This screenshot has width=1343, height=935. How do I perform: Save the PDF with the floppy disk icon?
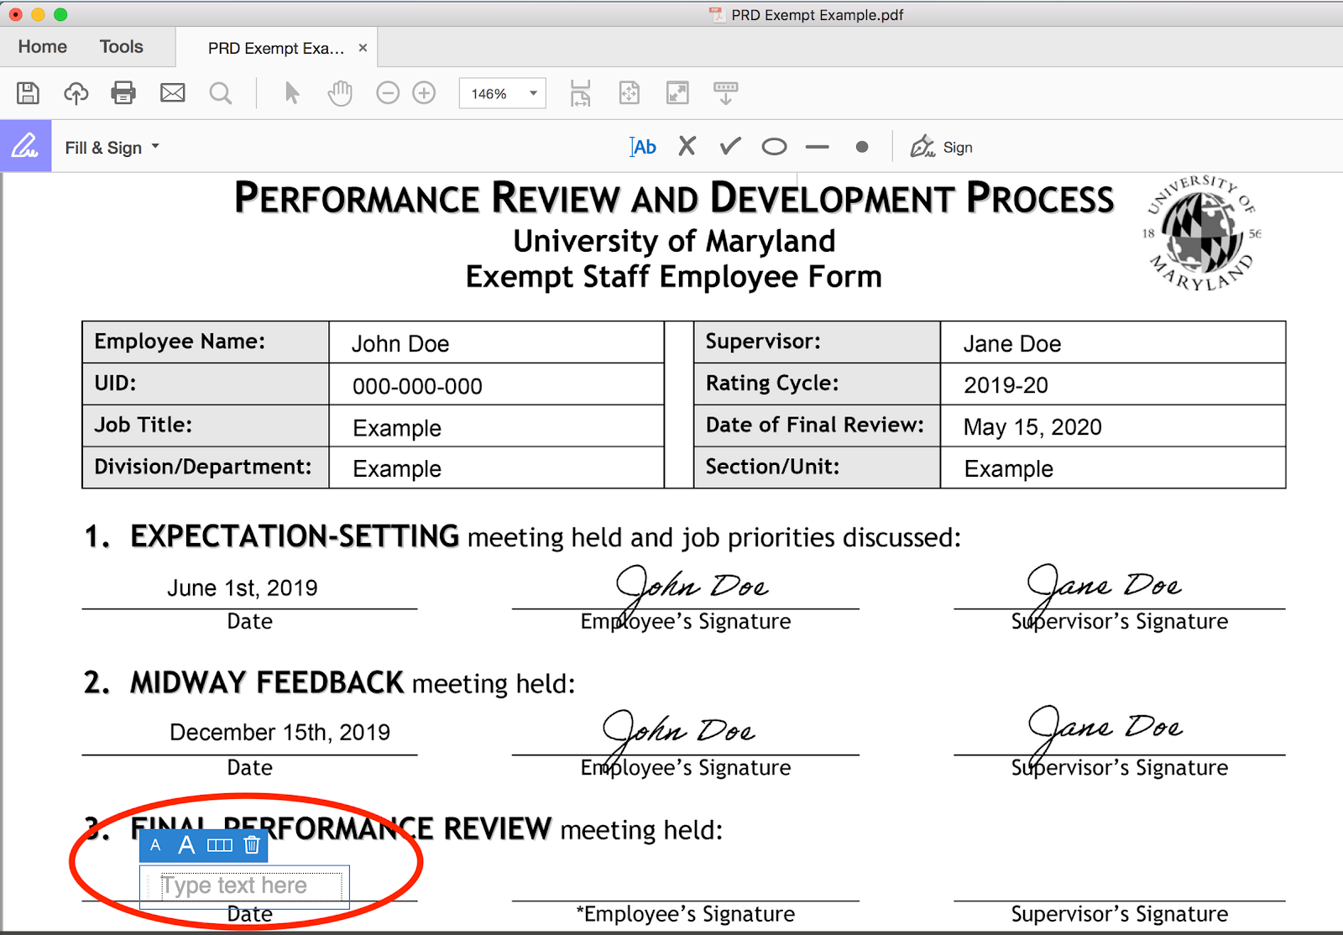pyautogui.click(x=28, y=93)
